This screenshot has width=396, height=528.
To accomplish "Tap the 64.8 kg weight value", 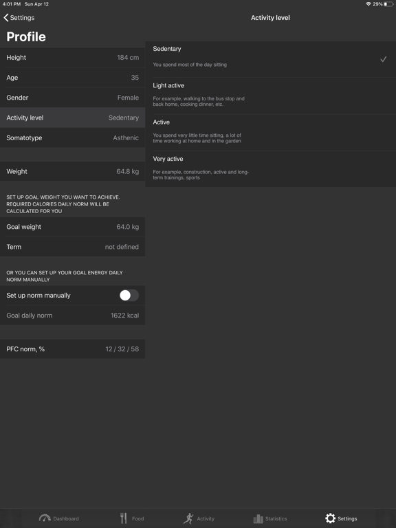I will [x=127, y=171].
